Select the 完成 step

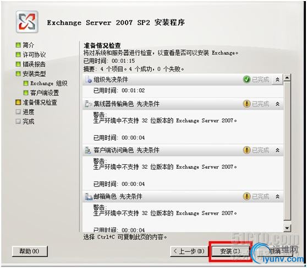pos(29,121)
